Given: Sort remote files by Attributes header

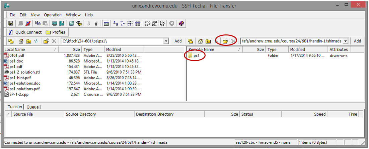Looking at the screenshot, I should point(339,49).
